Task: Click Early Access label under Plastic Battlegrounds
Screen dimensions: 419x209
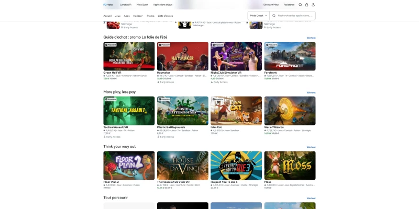Action: [x=166, y=137]
